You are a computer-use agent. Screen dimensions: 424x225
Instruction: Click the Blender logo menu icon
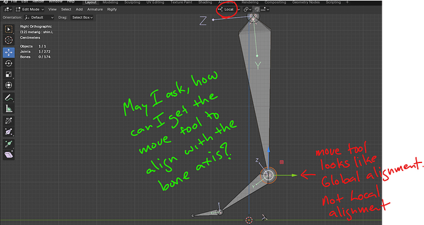[6, 2]
